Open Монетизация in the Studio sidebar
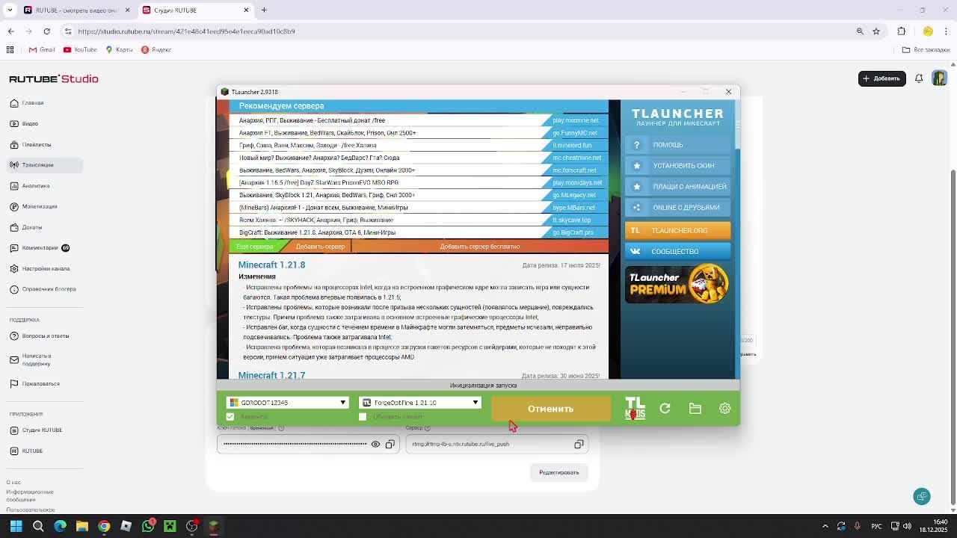The height and width of the screenshot is (538, 957). [x=40, y=206]
